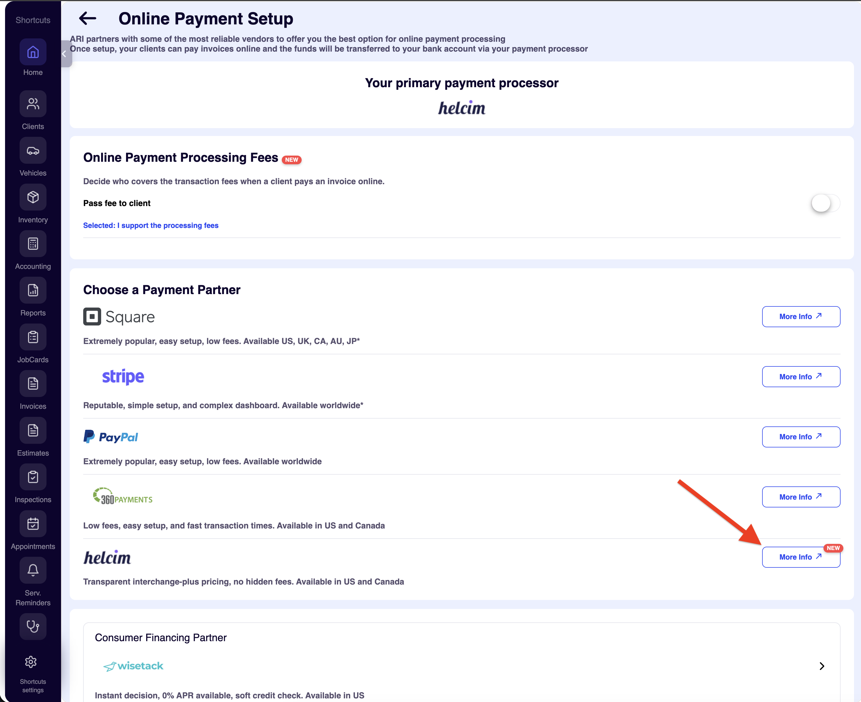Click the Helcim logo in partner list
The image size is (861, 702).
[107, 557]
